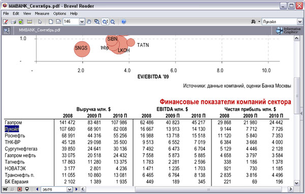Image resolution: width=305 pixels, height=194 pixels.
Task: Open the Help menu
Action: [x=74, y=14]
